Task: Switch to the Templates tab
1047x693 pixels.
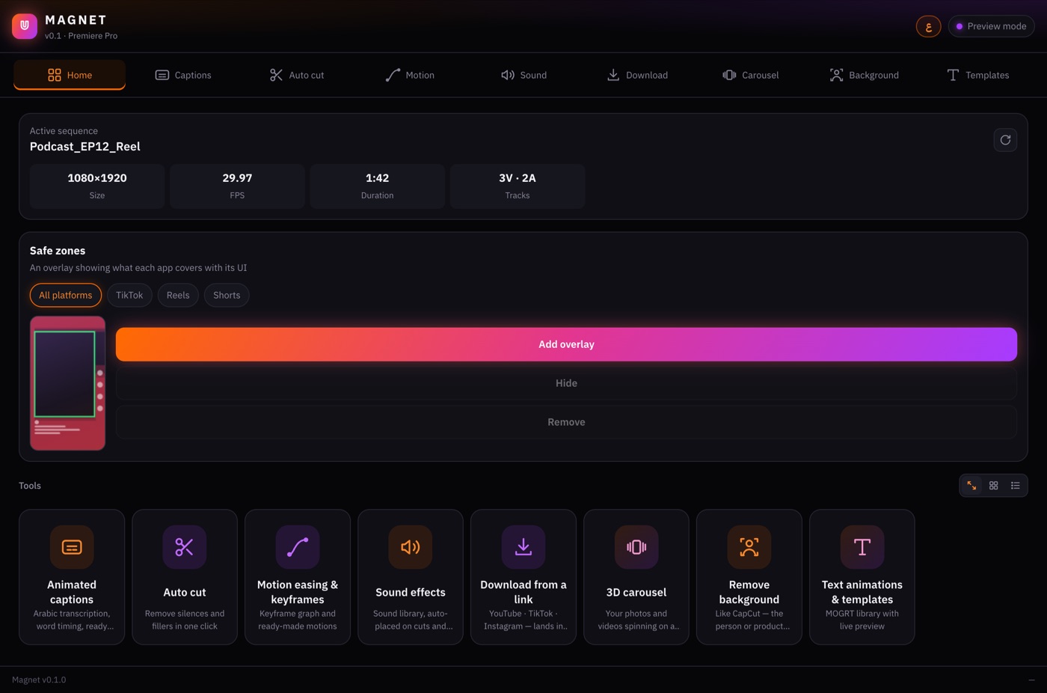Action: coord(977,75)
